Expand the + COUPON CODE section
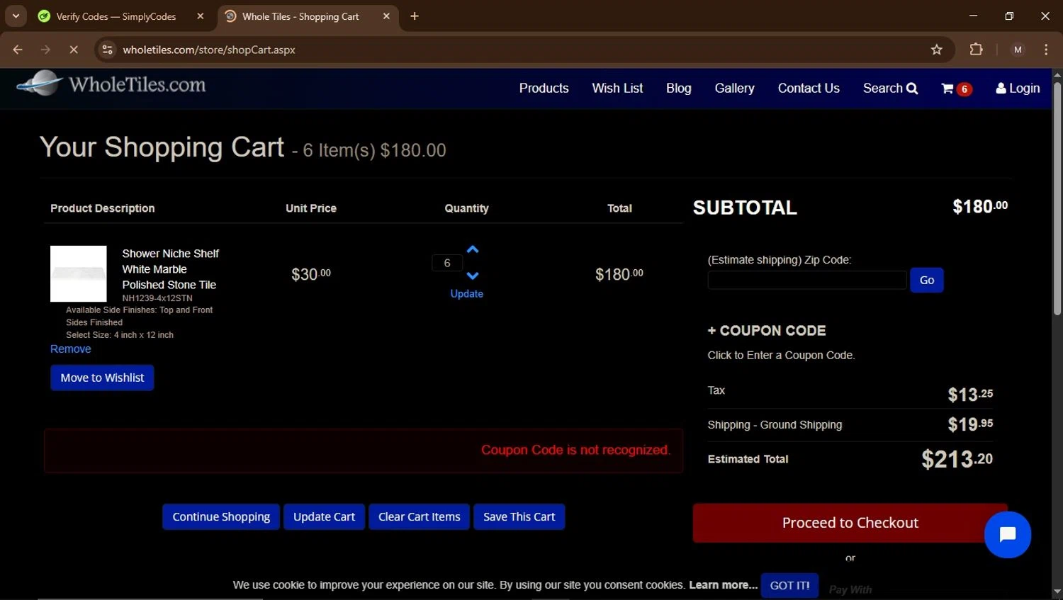The height and width of the screenshot is (600, 1063). pos(767,331)
